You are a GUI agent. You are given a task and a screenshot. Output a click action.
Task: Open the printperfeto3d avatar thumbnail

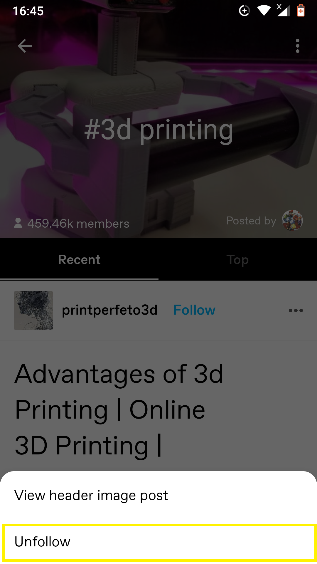pyautogui.click(x=33, y=310)
